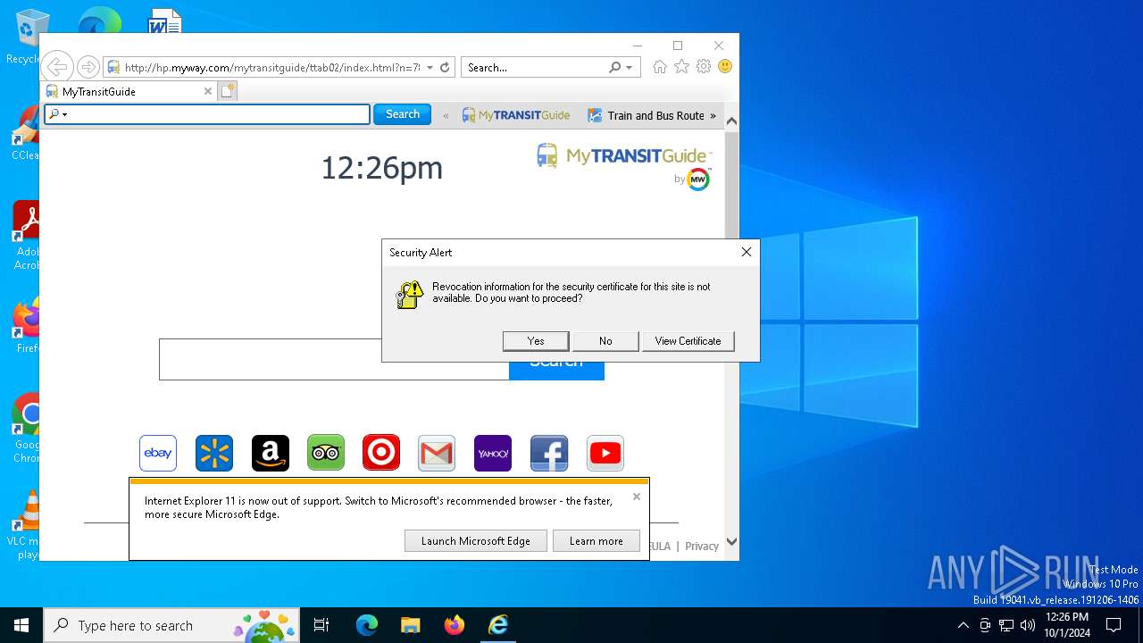Open the network icon in the system tray
The image size is (1143, 643).
point(1006,625)
